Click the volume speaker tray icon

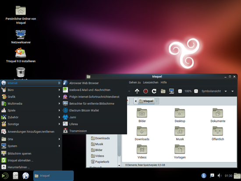[x=220, y=176]
